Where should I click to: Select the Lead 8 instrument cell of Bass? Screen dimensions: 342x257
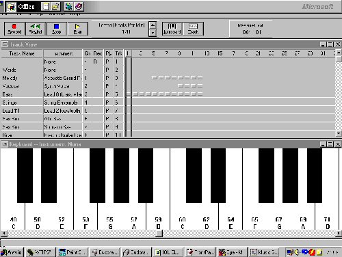tap(63, 94)
